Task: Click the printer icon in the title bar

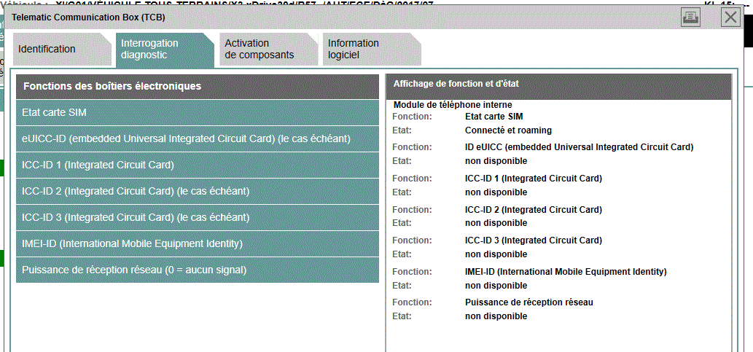Action: click(x=690, y=16)
